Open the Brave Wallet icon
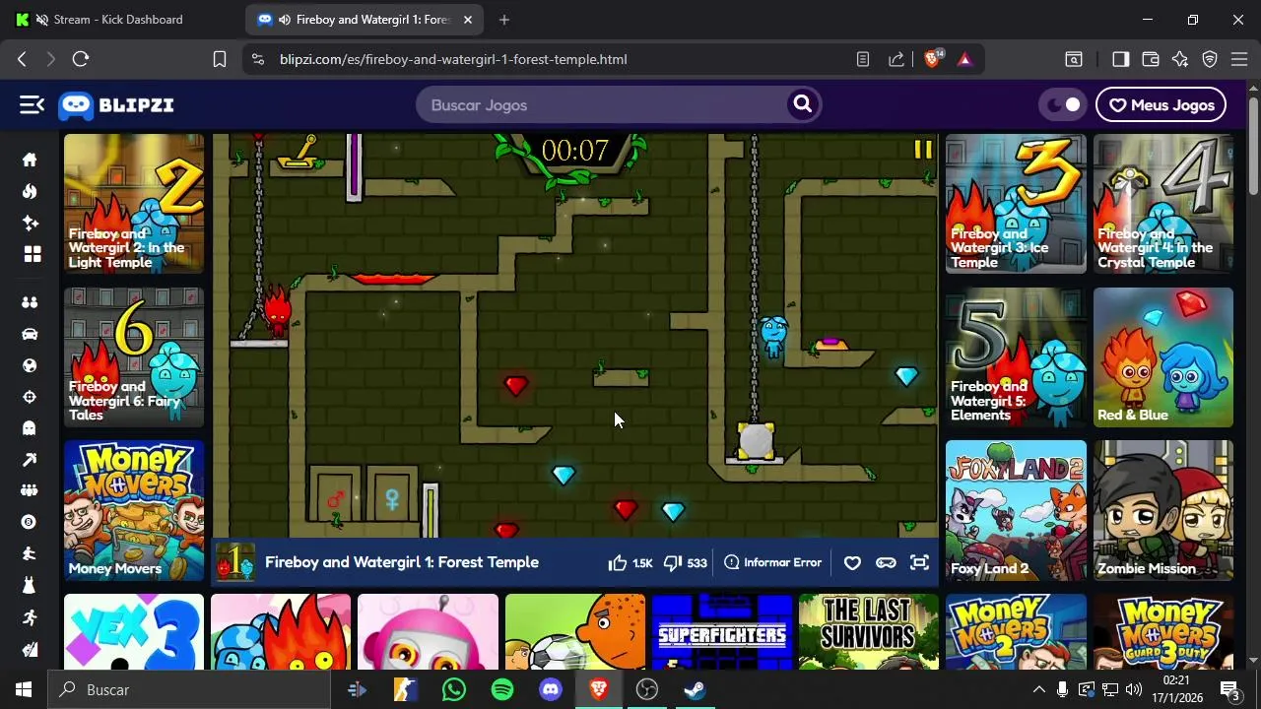 pyautogui.click(x=1150, y=59)
